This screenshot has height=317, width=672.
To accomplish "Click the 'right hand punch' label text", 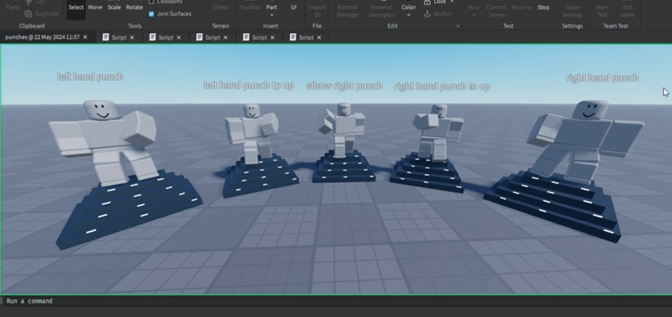I will point(602,78).
